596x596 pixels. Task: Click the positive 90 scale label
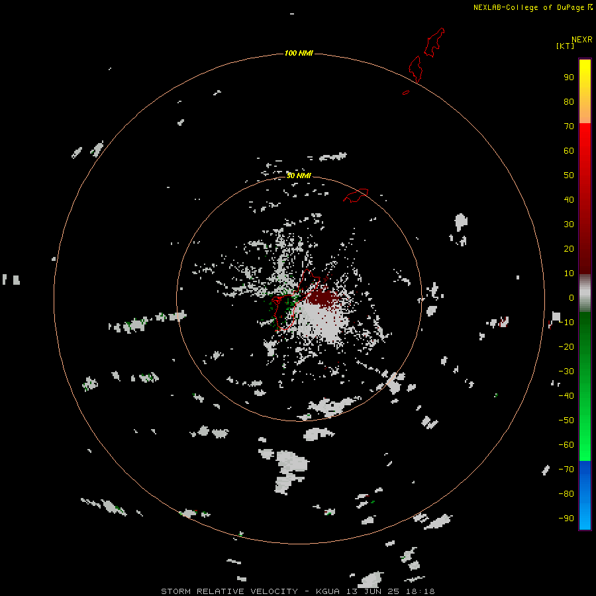point(569,77)
